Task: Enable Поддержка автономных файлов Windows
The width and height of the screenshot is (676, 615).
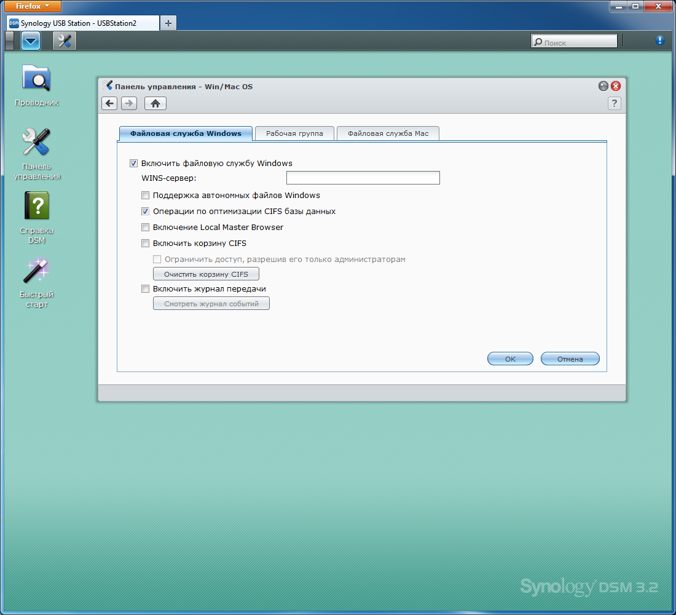Action: click(145, 195)
